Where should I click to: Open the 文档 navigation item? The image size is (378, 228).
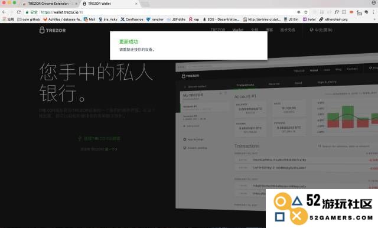[x=255, y=30]
